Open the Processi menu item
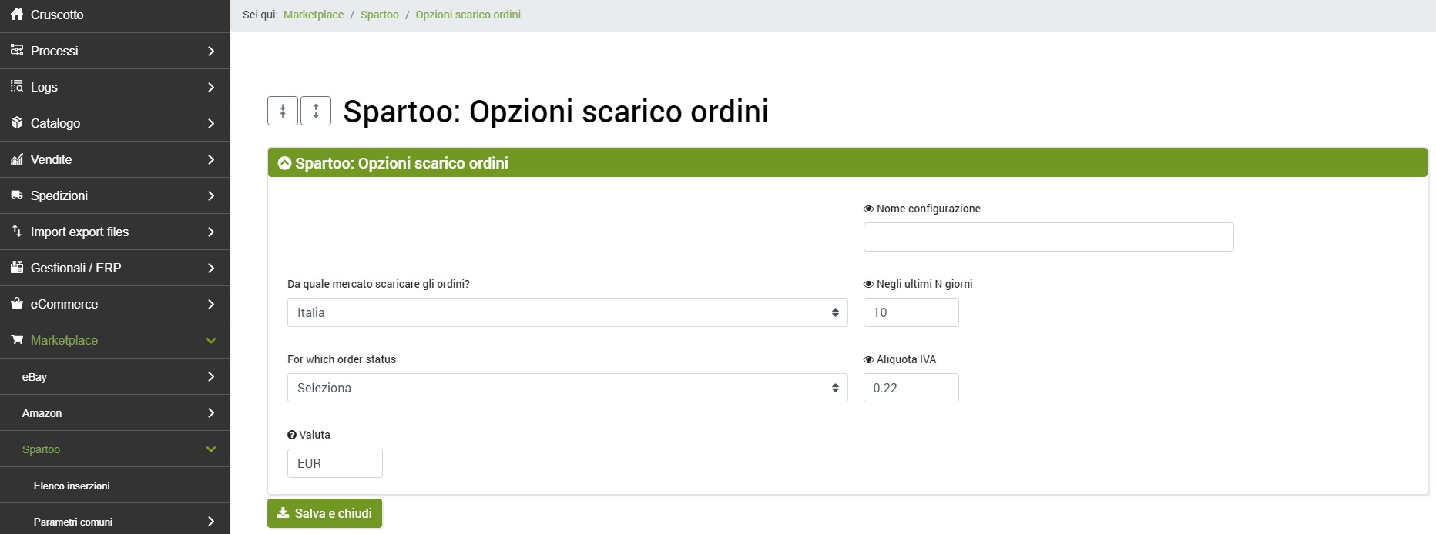 point(115,51)
